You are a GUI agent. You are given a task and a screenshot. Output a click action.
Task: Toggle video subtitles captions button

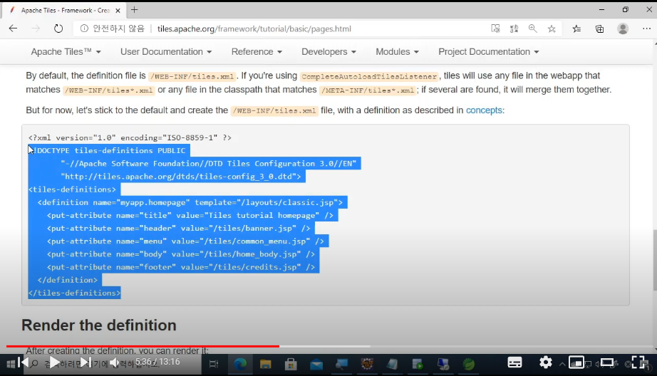pyautogui.click(x=514, y=362)
